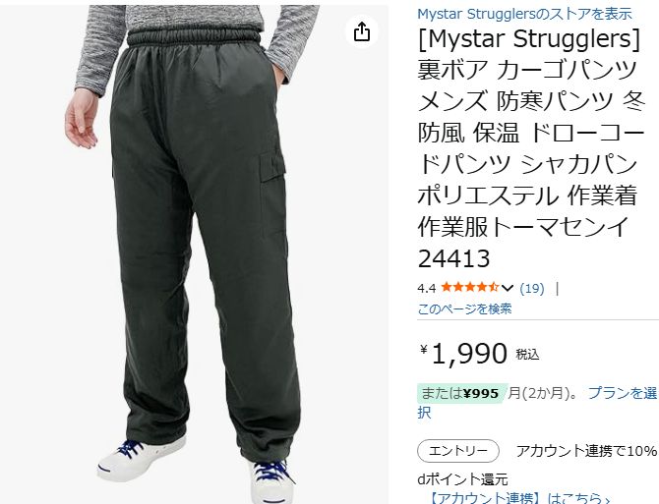
Task: Click the orange star rating icons
Action: click(470, 288)
